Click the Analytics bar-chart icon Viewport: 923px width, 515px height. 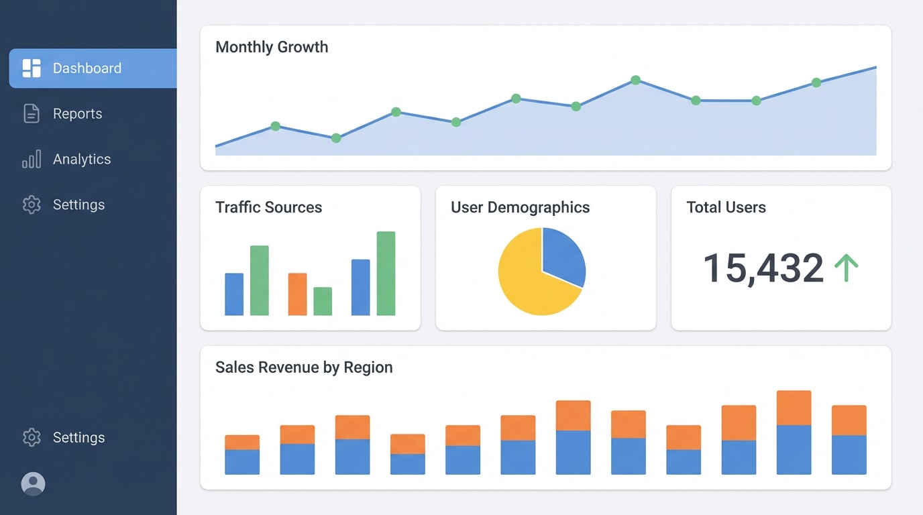[x=31, y=159]
